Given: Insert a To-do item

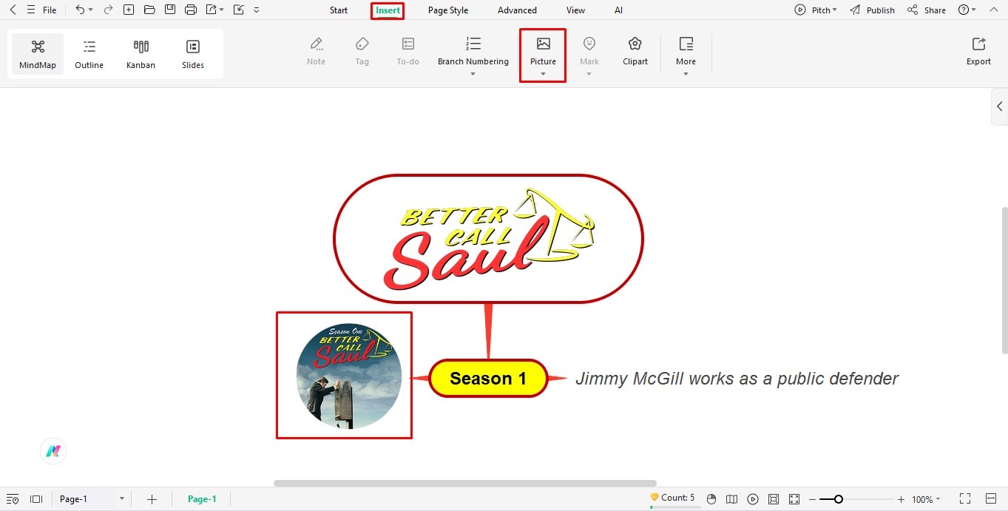Looking at the screenshot, I should (407, 52).
